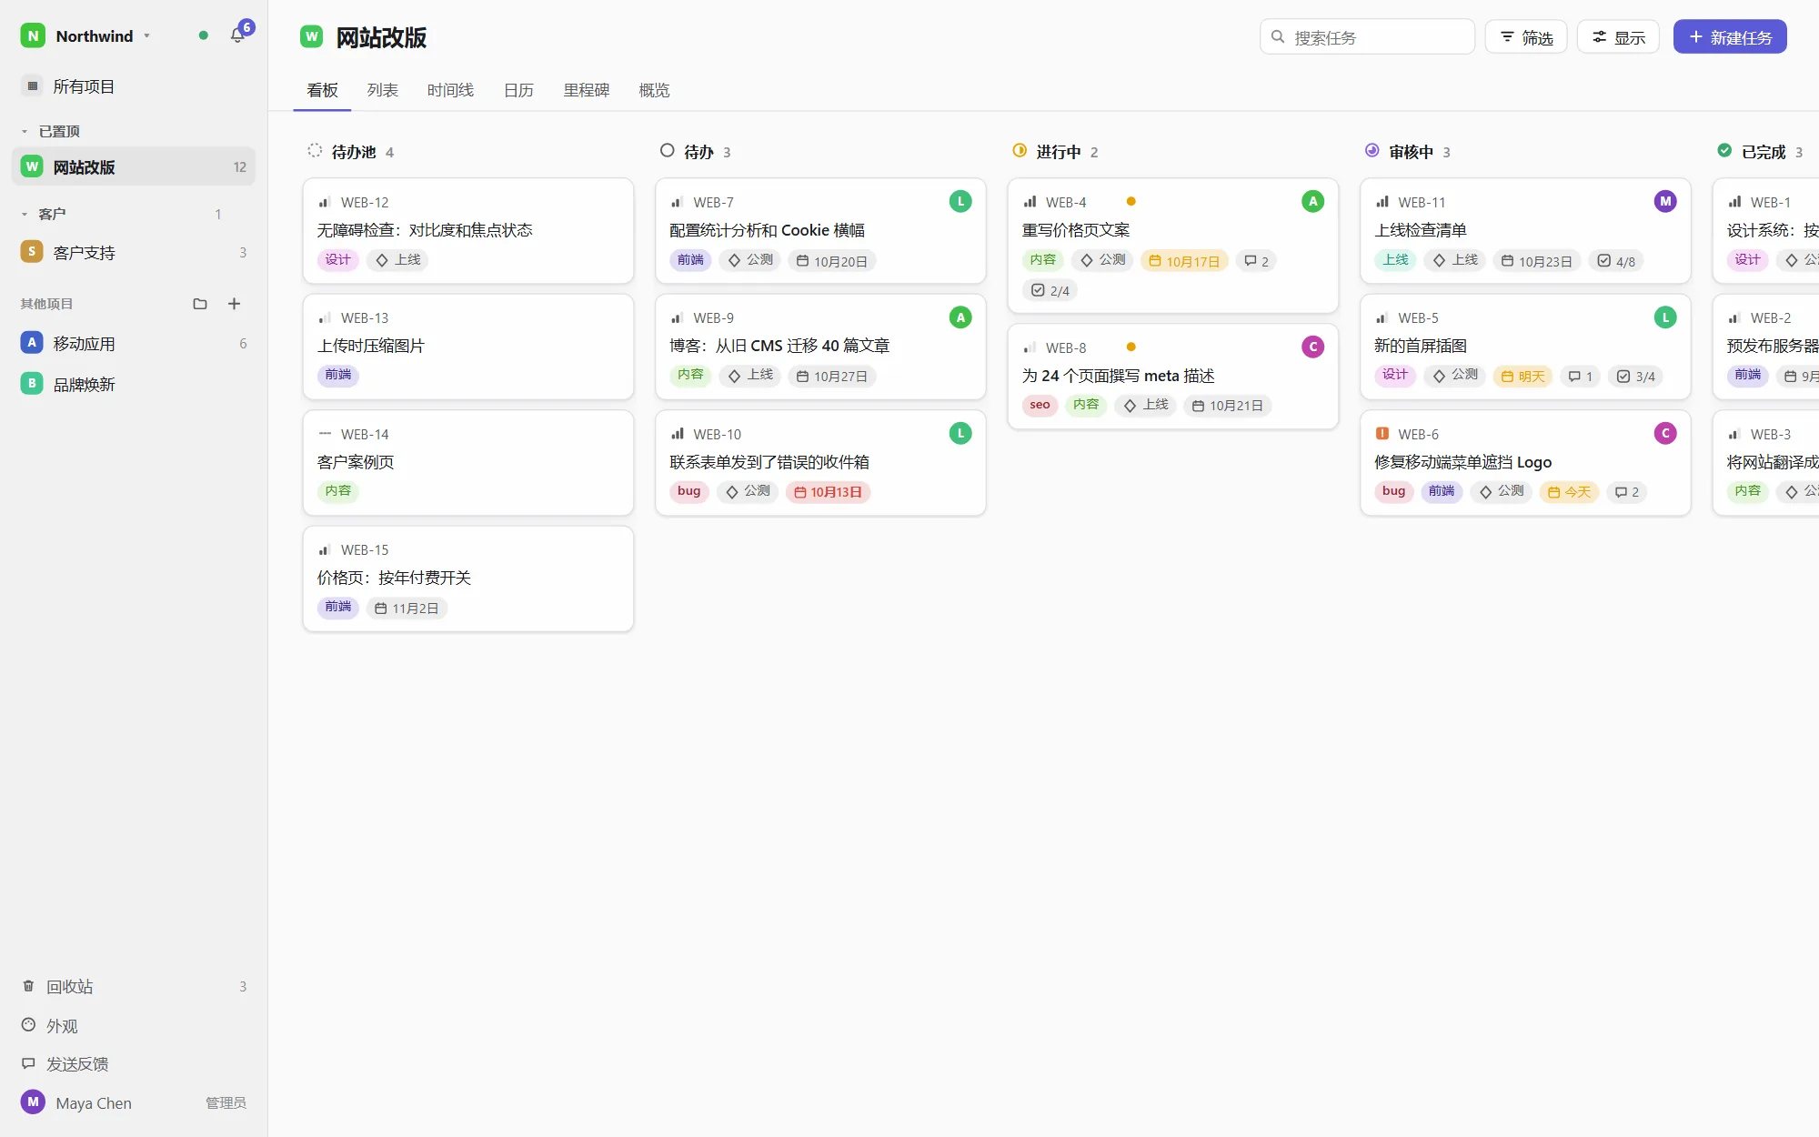The height and width of the screenshot is (1137, 1819).
Task: Click the 10月13日 overdue date on WEB-10
Action: (828, 492)
